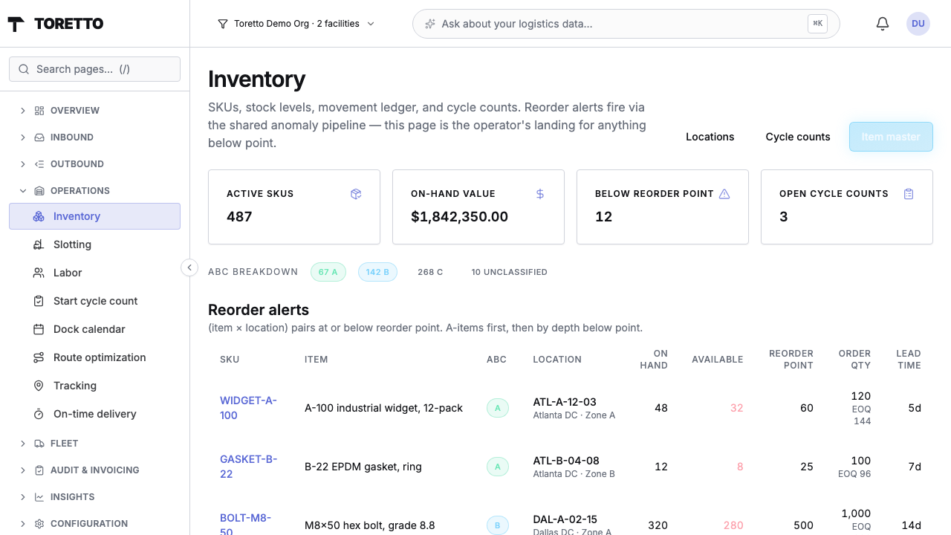The height and width of the screenshot is (535, 951).
Task: Expand the Inbound section chevron
Action: pos(23,137)
